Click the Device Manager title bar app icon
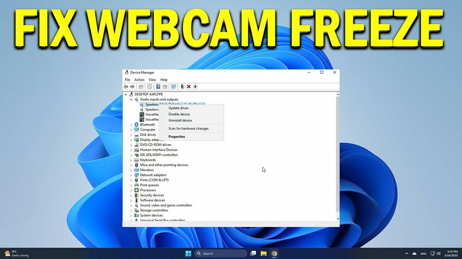This screenshot has height=259, width=462. tap(127, 72)
